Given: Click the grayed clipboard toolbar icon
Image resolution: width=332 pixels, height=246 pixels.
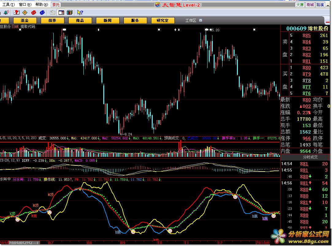Looking at the screenshot, I should (52, 13).
